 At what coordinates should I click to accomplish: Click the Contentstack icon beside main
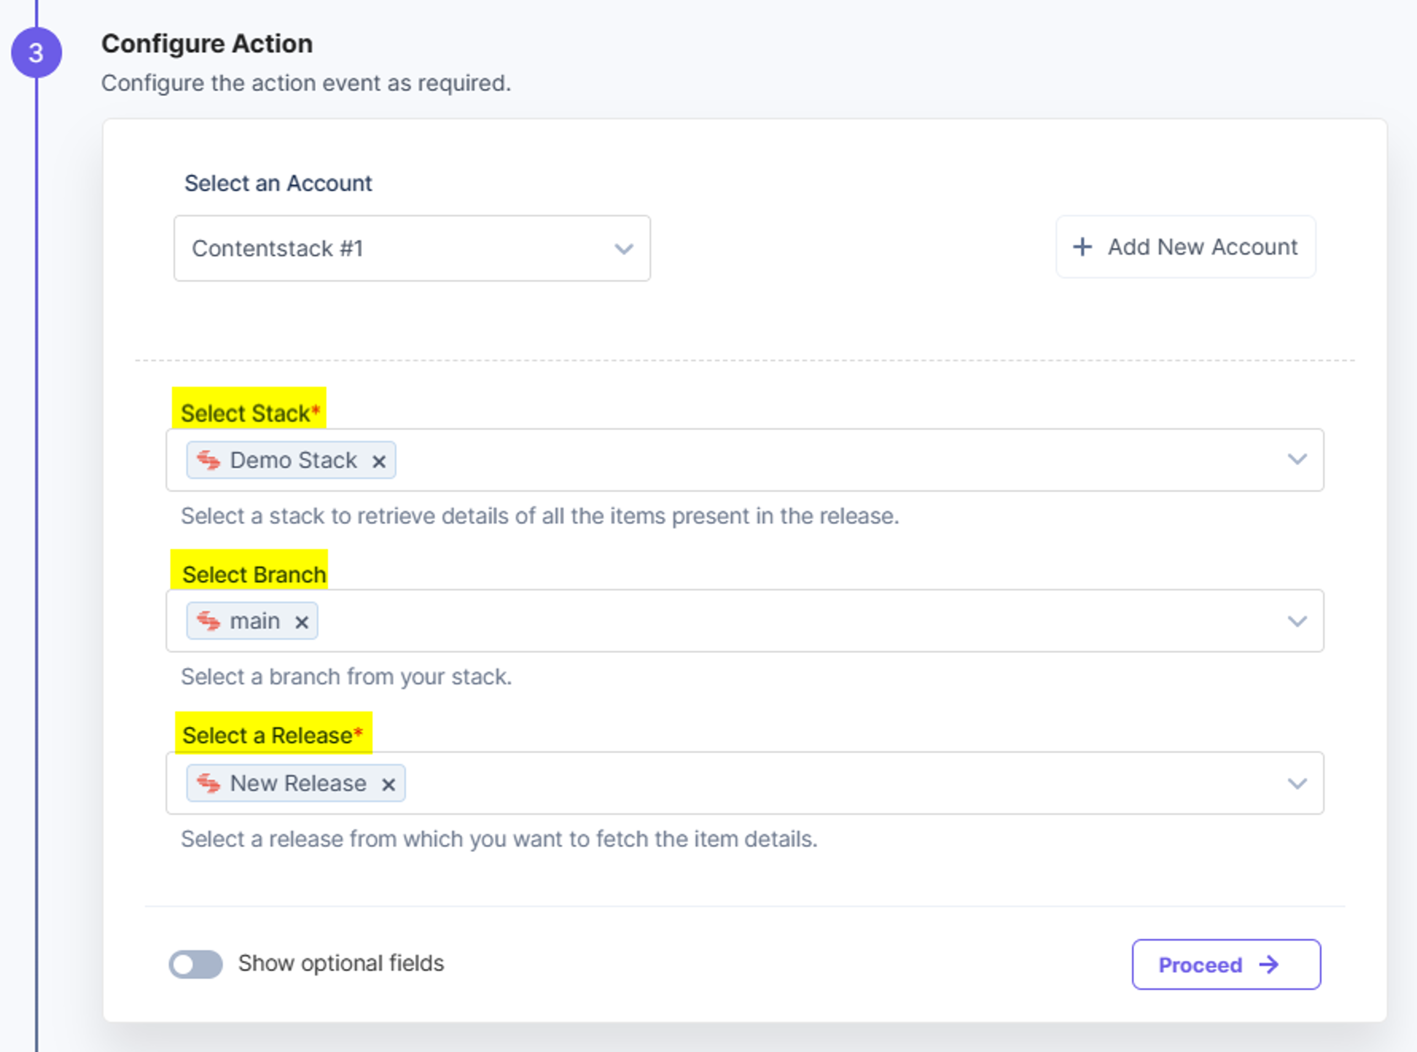208,621
